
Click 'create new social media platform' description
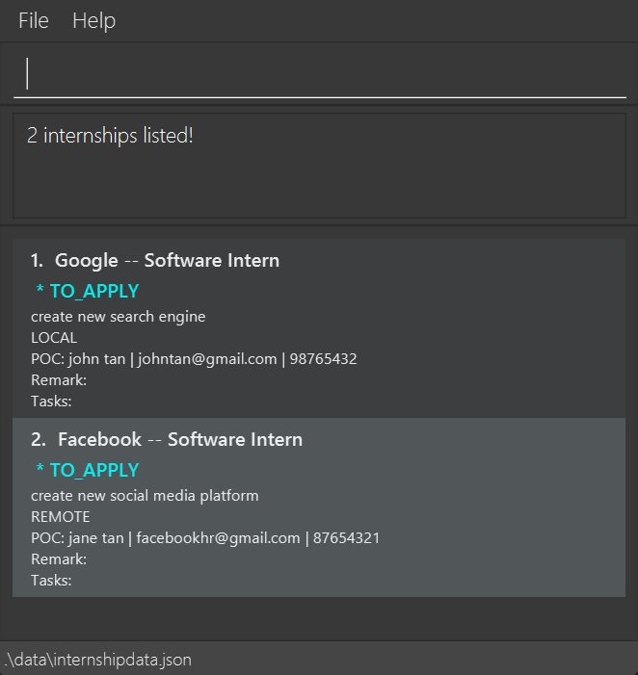(145, 496)
